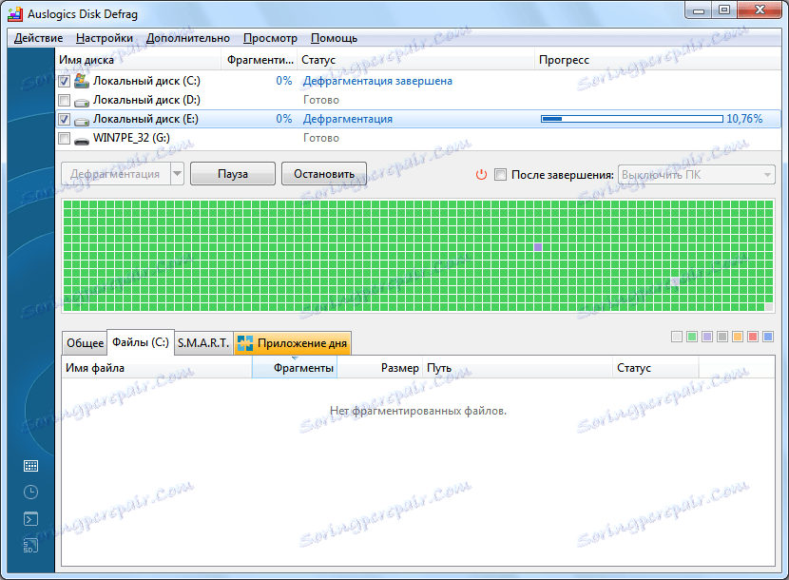The height and width of the screenshot is (580, 789).
Task: Open the clock scheduler sidebar icon
Action: [x=30, y=492]
